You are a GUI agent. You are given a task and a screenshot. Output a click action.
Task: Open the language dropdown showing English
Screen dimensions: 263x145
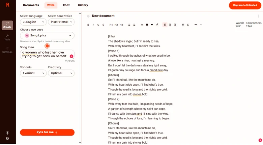pos(33,22)
